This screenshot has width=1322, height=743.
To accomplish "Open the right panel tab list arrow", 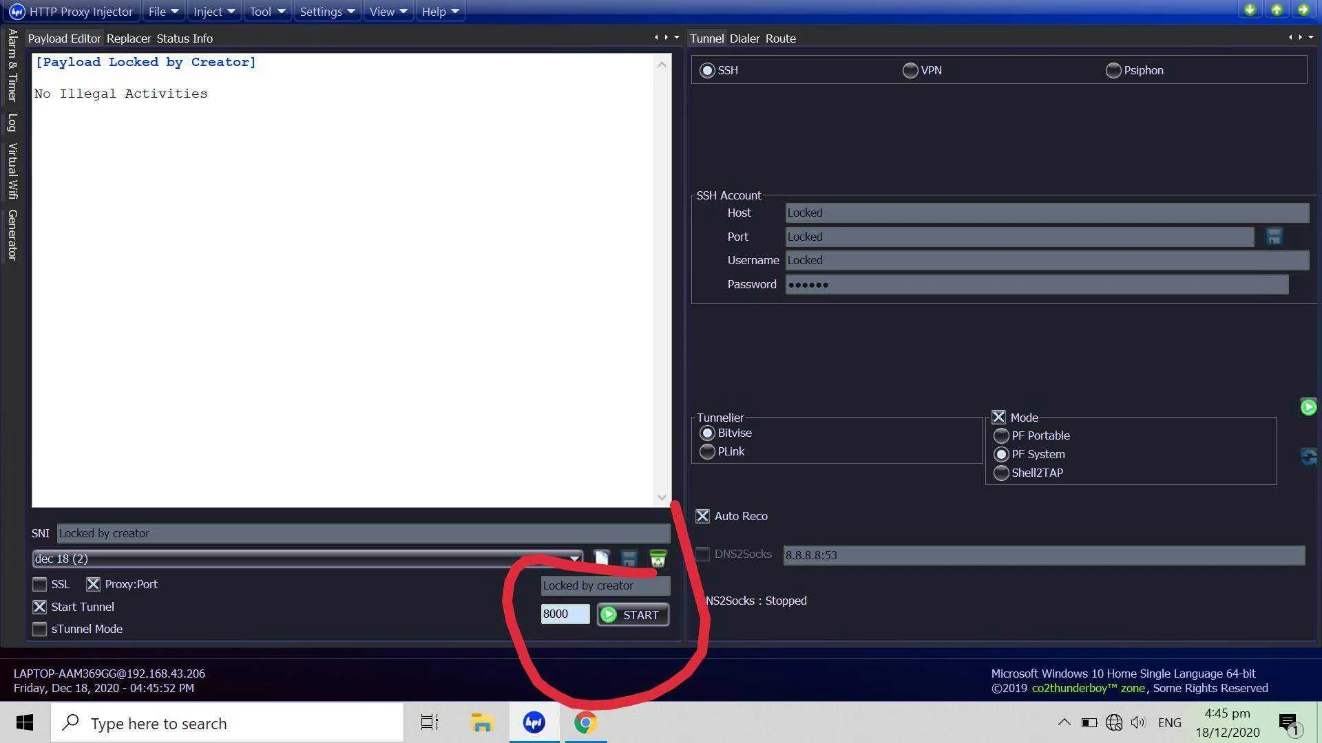I will (1311, 37).
